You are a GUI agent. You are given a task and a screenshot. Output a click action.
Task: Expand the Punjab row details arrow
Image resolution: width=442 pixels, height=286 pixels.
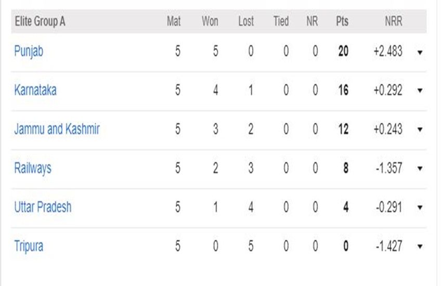point(420,52)
